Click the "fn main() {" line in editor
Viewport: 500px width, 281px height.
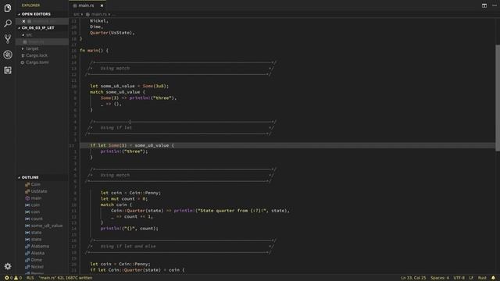94,50
